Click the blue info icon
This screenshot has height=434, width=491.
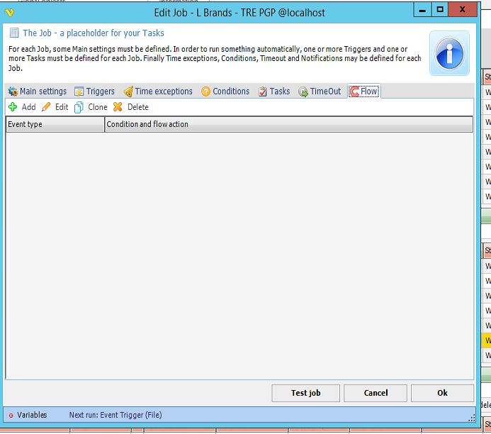point(449,53)
